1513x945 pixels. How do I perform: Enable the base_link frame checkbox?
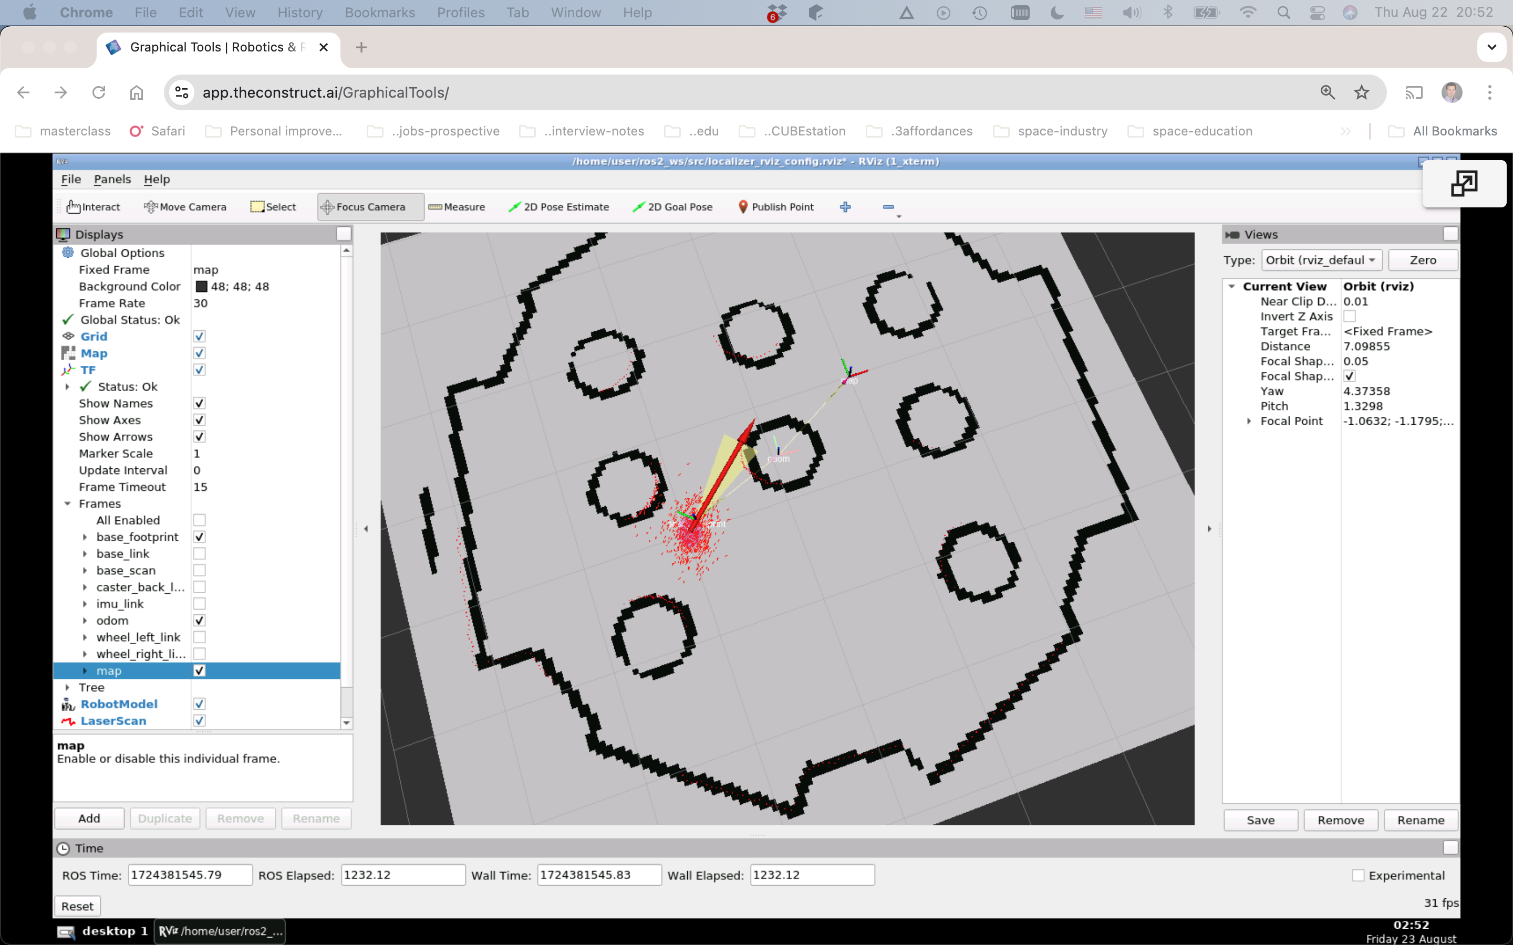pos(200,554)
